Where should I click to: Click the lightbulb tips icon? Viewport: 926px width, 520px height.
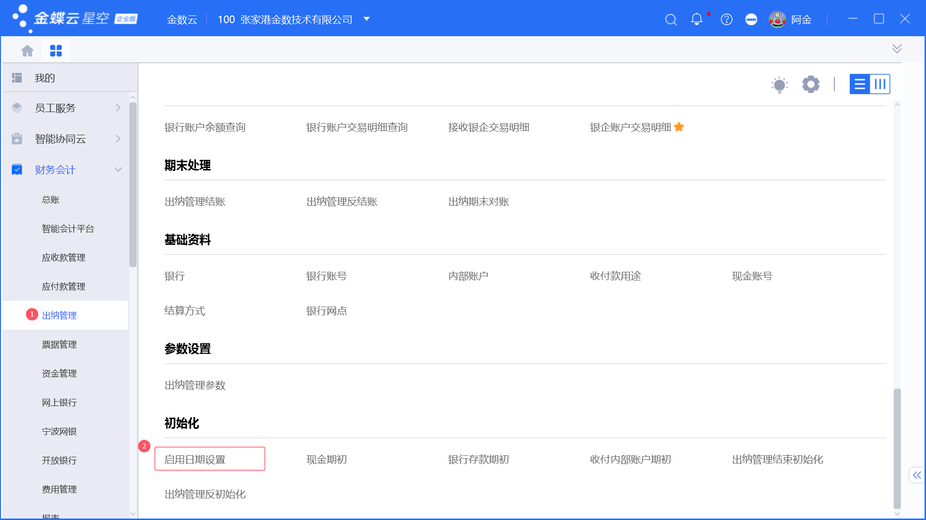779,84
